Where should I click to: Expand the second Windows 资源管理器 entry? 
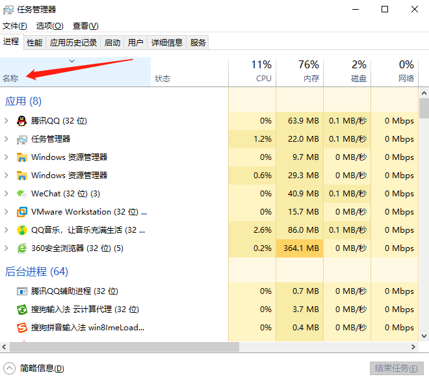tap(6, 175)
